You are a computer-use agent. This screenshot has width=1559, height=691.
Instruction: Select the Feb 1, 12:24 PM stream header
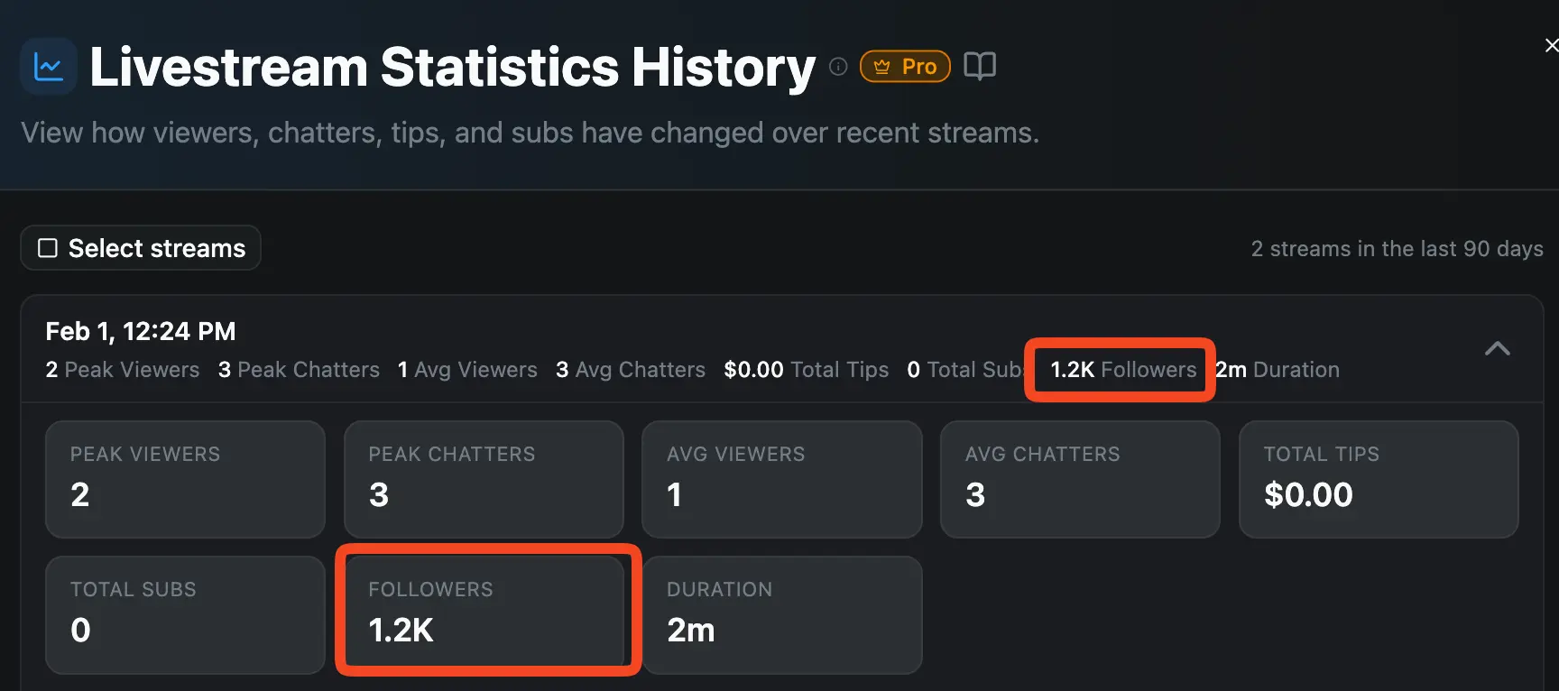coord(141,331)
